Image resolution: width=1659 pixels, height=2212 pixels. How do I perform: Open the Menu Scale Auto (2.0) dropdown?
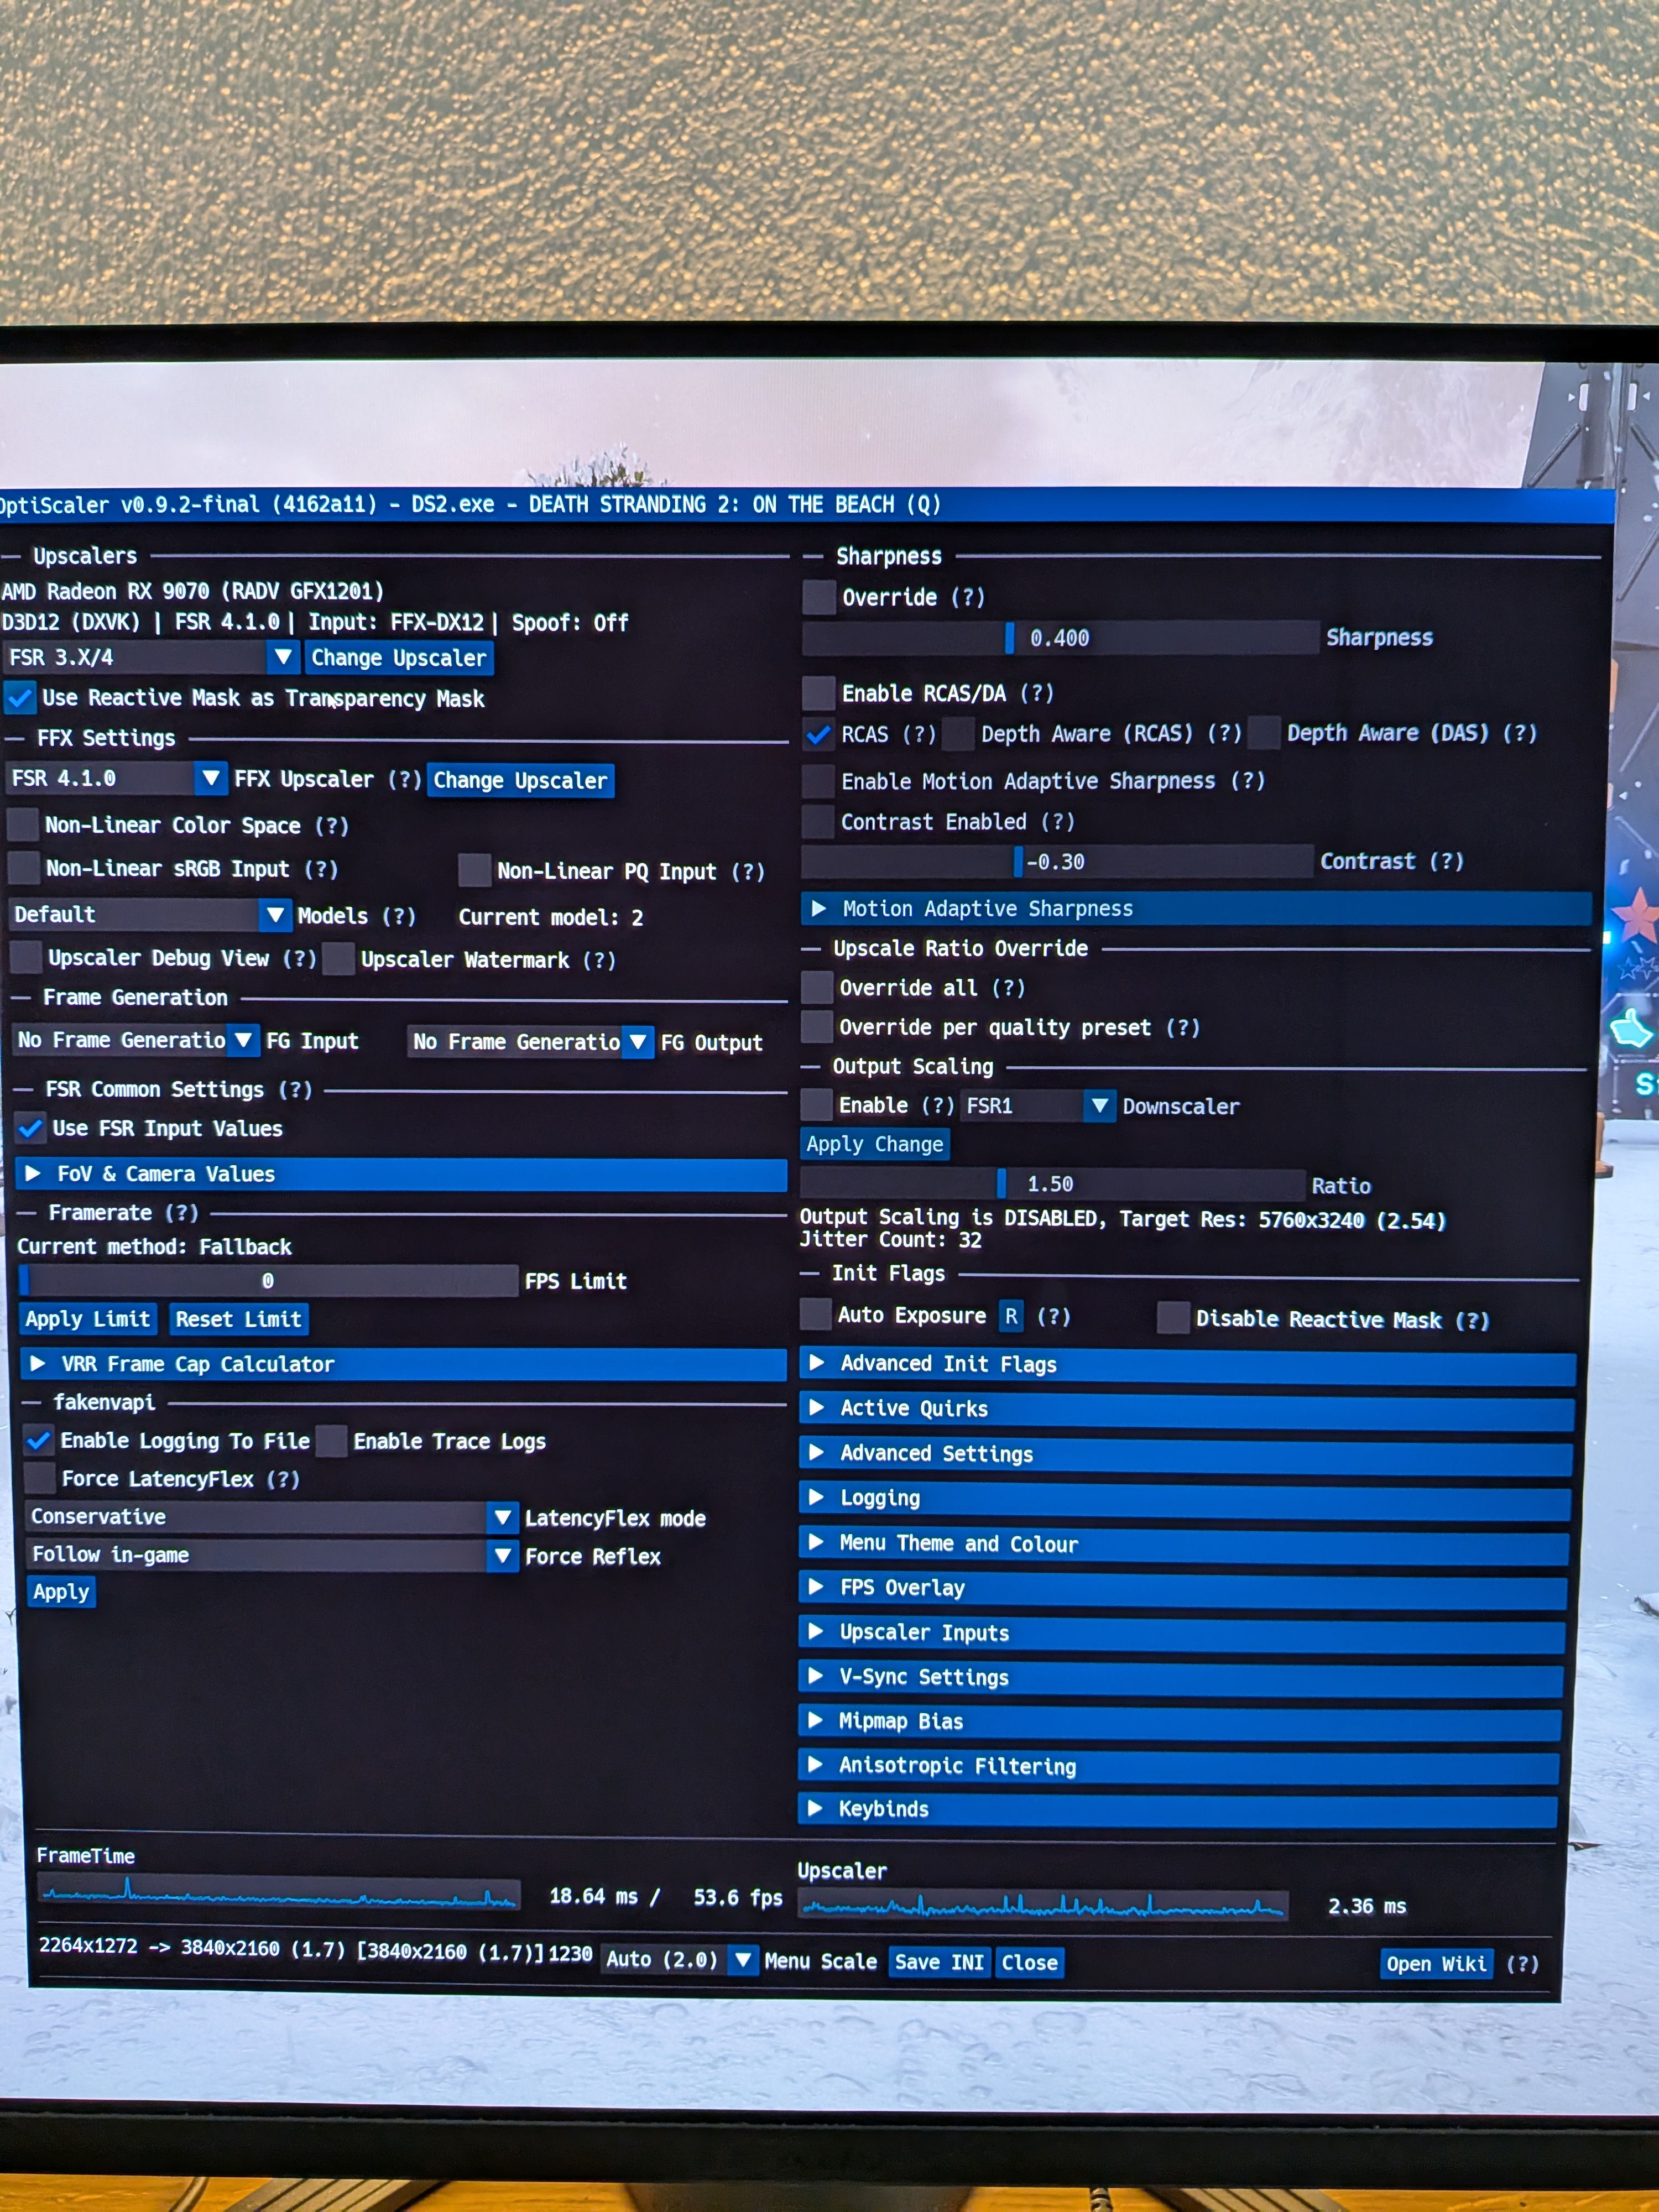(679, 1959)
